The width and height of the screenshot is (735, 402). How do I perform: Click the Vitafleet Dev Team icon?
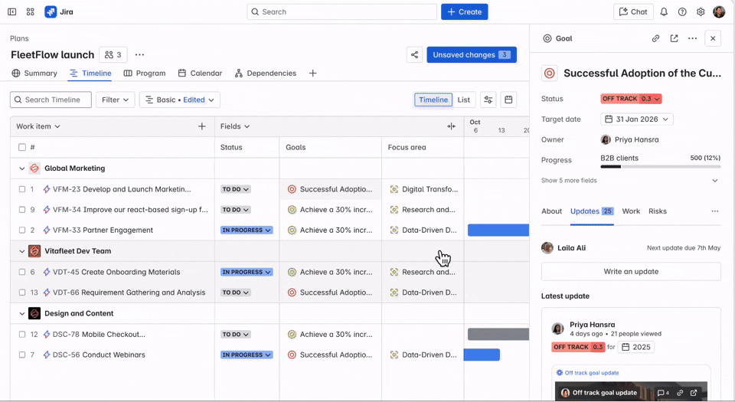(x=34, y=251)
